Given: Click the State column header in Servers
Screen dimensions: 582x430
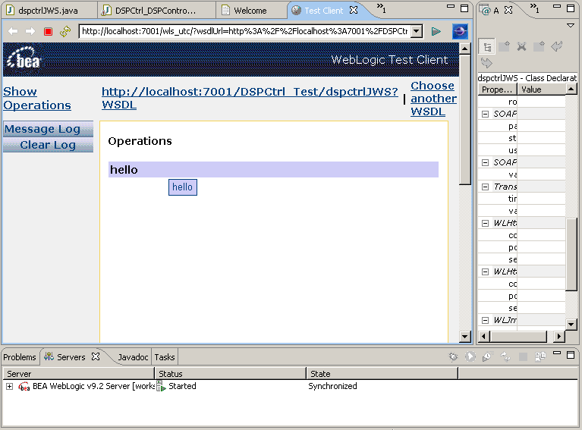Looking at the screenshot, I should 382,374.
